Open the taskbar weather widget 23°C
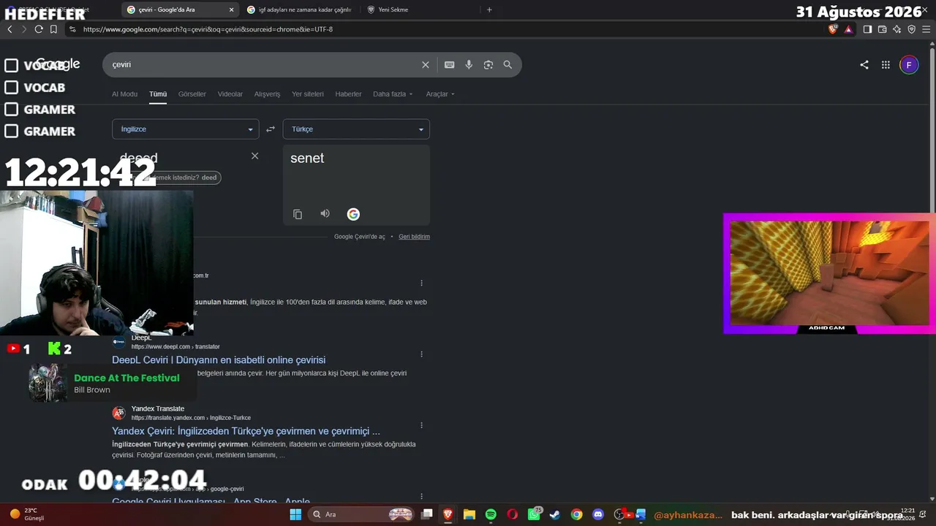Screen dimensions: 936x526 point(27,514)
